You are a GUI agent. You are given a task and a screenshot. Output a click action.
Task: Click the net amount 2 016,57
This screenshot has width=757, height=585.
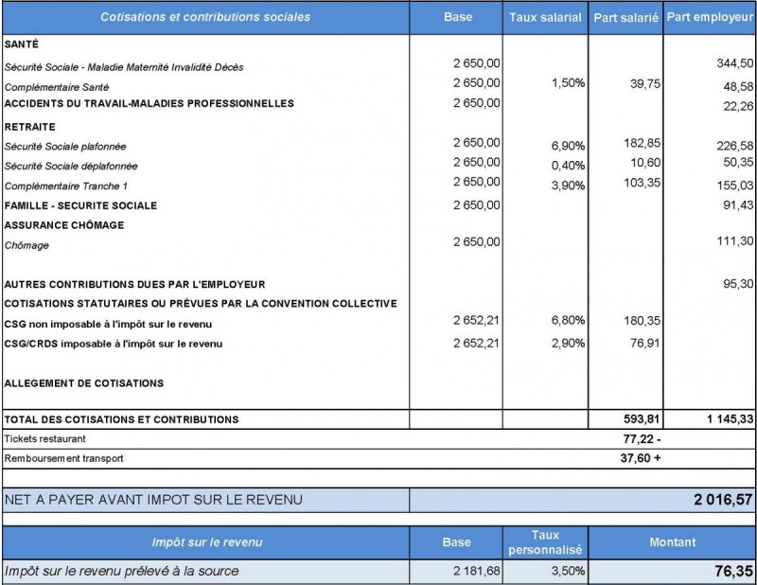(723, 500)
